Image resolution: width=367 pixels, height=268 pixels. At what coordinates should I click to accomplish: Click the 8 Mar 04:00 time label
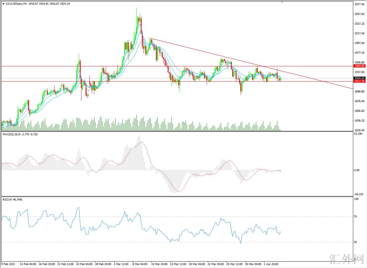pyautogui.click(x=140, y=264)
